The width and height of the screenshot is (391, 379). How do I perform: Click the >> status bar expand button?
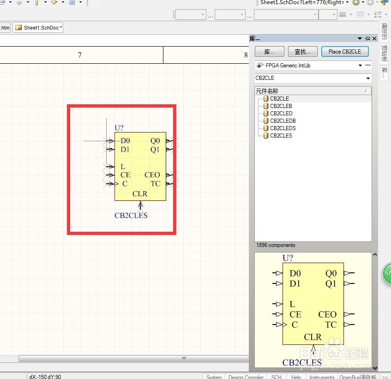click(385, 377)
